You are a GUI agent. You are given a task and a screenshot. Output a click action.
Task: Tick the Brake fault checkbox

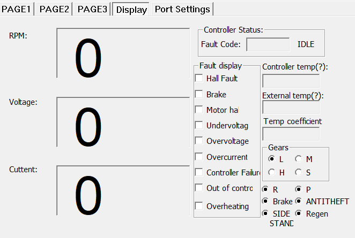(199, 94)
